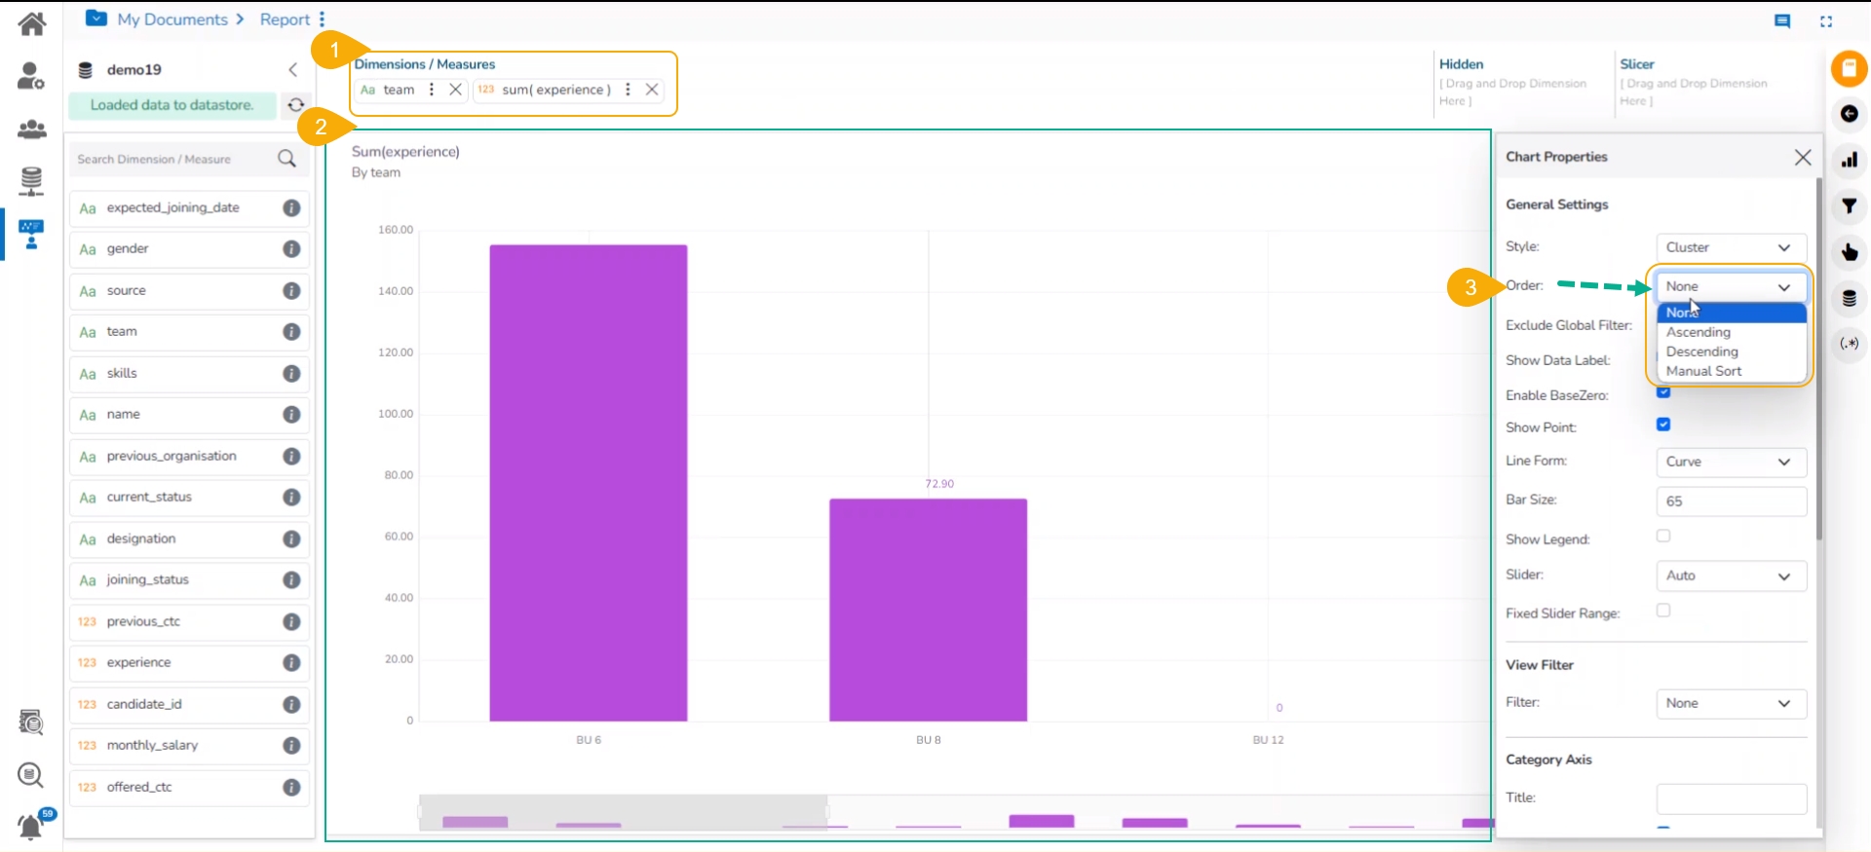
Task: Click the filter funnel icon
Action: 1849,206
